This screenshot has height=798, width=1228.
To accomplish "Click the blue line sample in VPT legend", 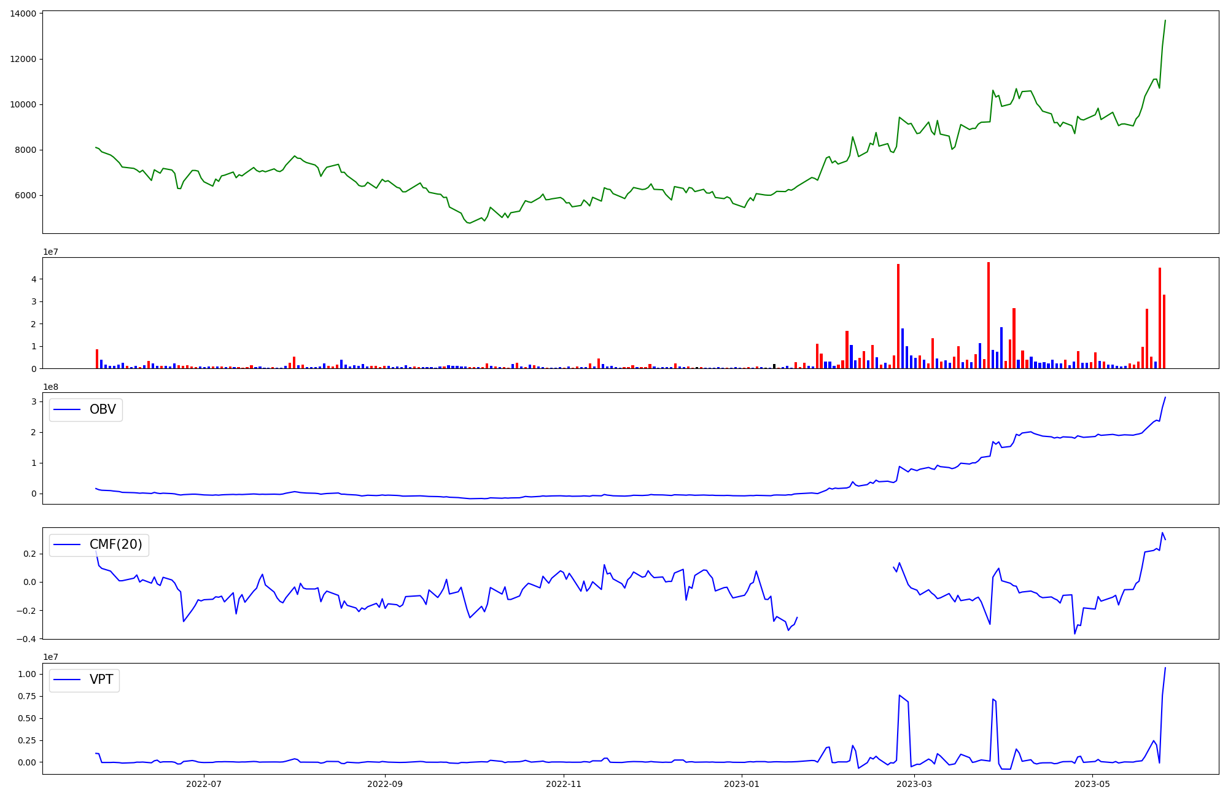I will tap(68, 680).
